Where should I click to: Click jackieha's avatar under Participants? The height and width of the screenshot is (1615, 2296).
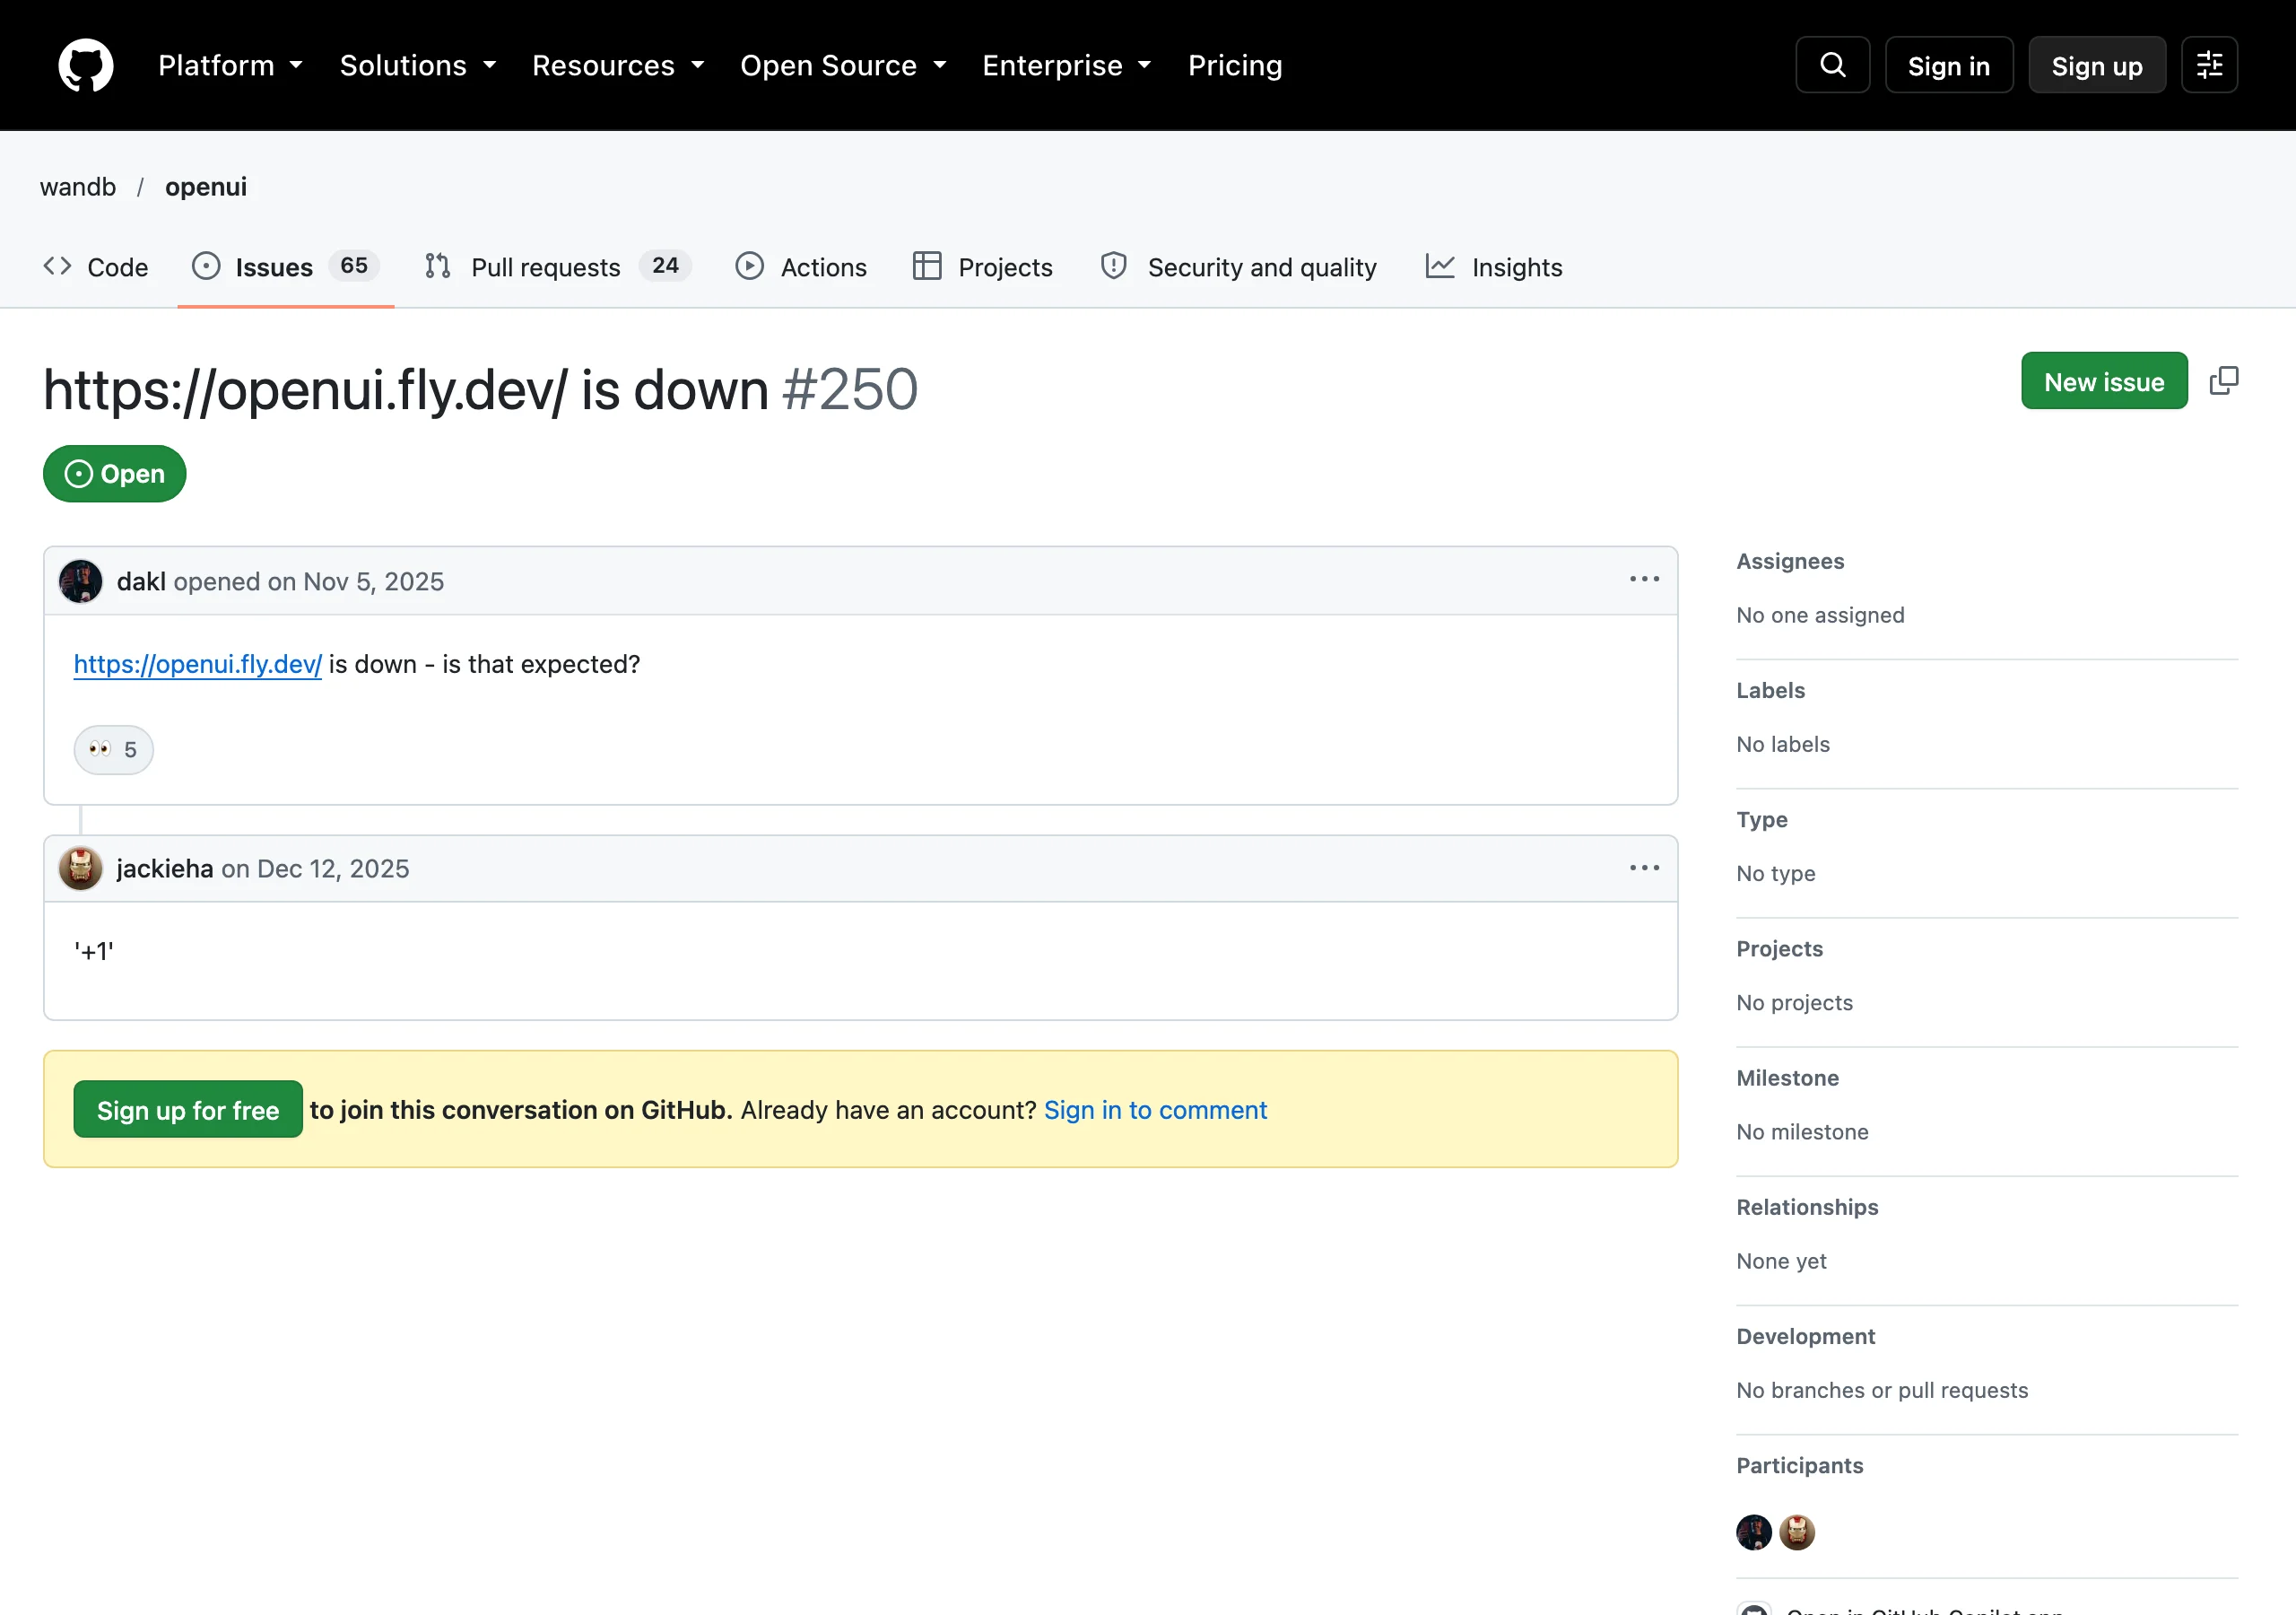(1797, 1532)
